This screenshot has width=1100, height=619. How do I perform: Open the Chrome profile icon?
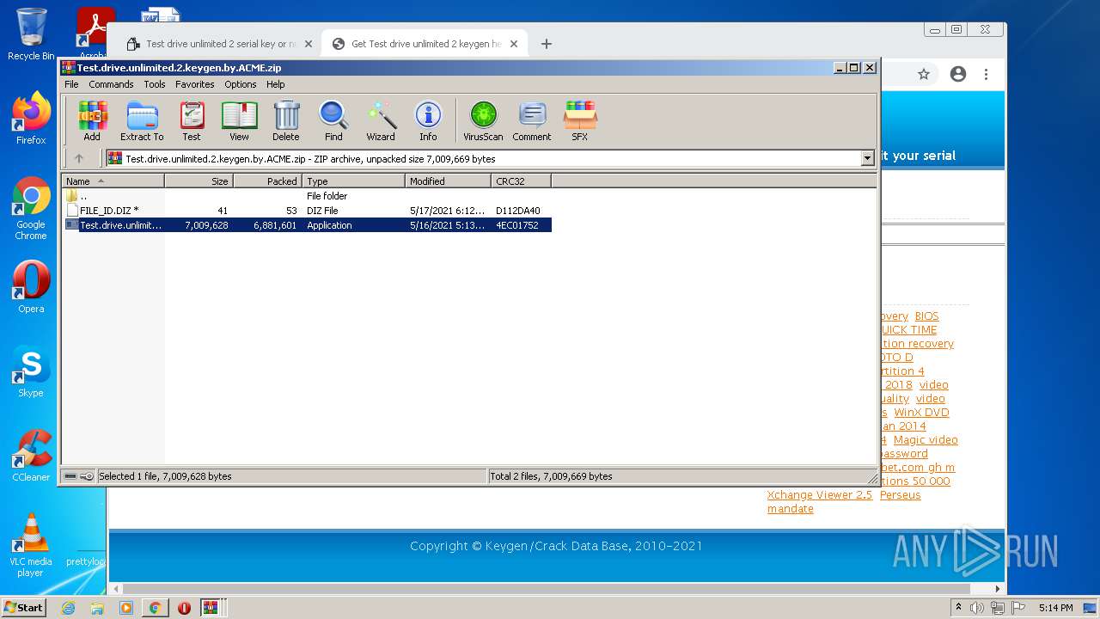[958, 75]
